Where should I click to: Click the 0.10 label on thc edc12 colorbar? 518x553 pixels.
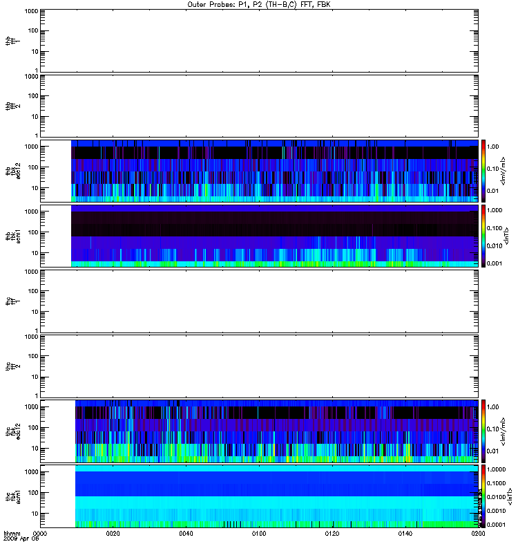pyautogui.click(x=492, y=429)
